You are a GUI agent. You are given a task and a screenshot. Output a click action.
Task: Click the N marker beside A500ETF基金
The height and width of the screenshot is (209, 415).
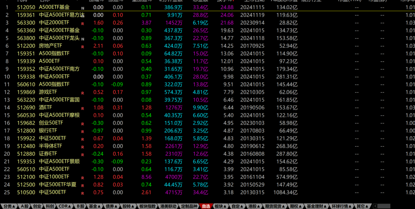point(83,8)
